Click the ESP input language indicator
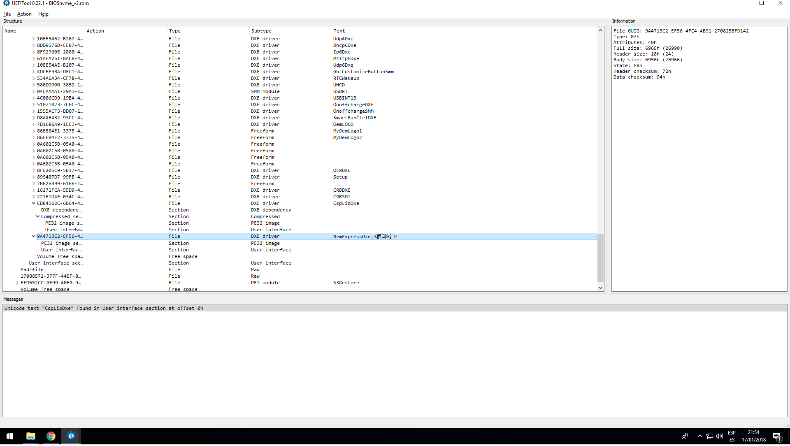790x446 pixels. 732,437
